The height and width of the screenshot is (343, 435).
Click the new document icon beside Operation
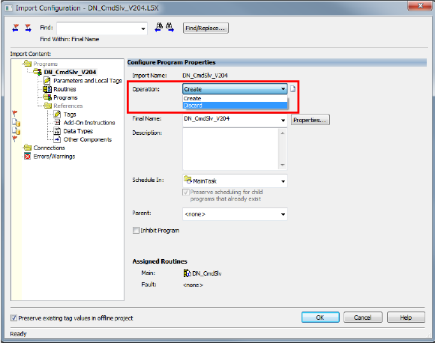tap(292, 89)
